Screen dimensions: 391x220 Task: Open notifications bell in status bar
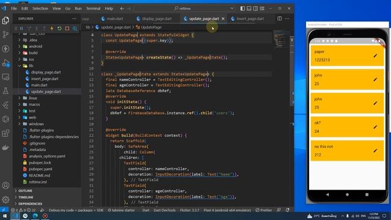tap(288, 210)
